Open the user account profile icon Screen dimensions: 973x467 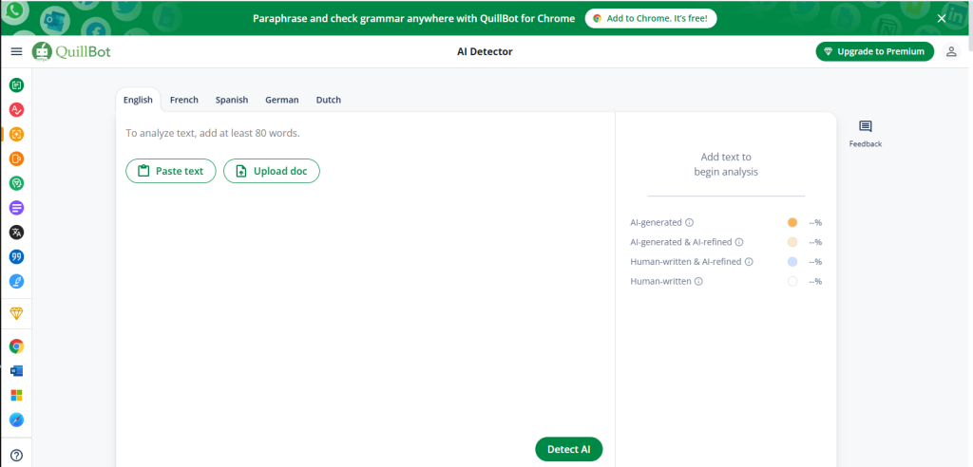point(951,51)
